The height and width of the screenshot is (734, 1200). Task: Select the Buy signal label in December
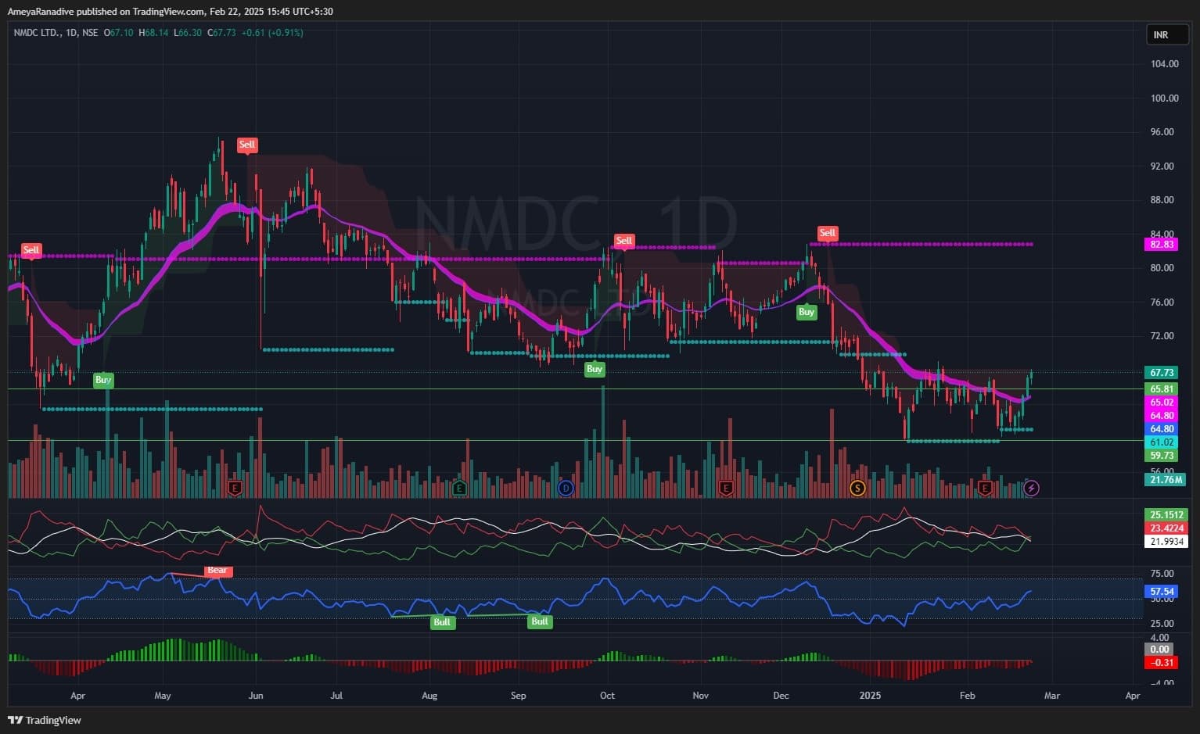pos(806,312)
